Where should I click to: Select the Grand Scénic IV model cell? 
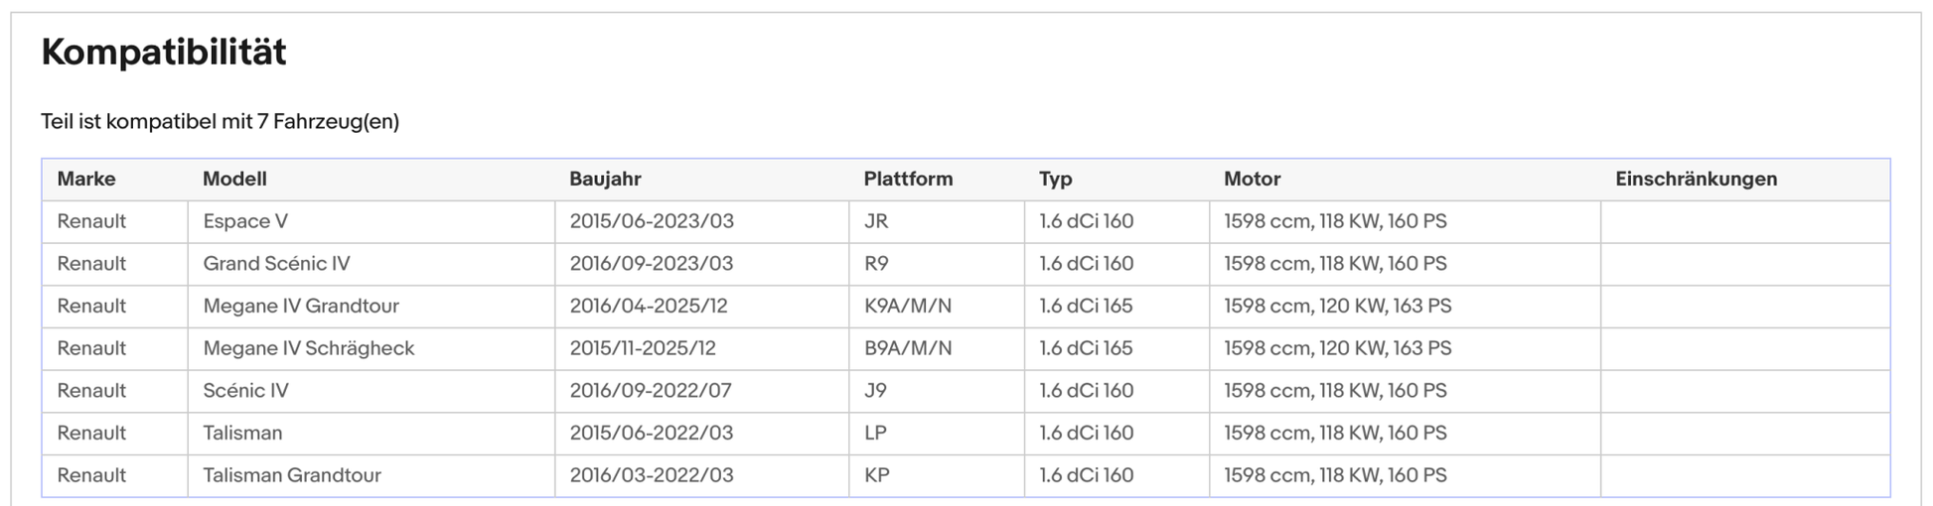(276, 264)
